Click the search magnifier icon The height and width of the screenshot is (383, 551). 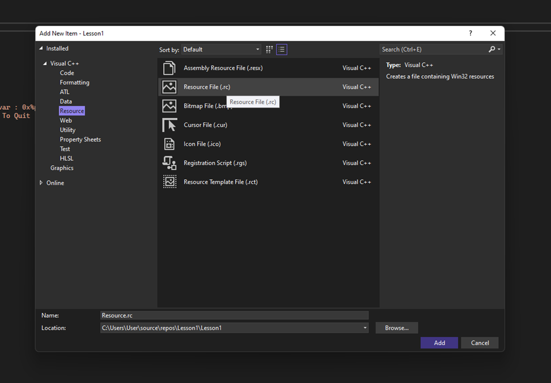coord(492,50)
